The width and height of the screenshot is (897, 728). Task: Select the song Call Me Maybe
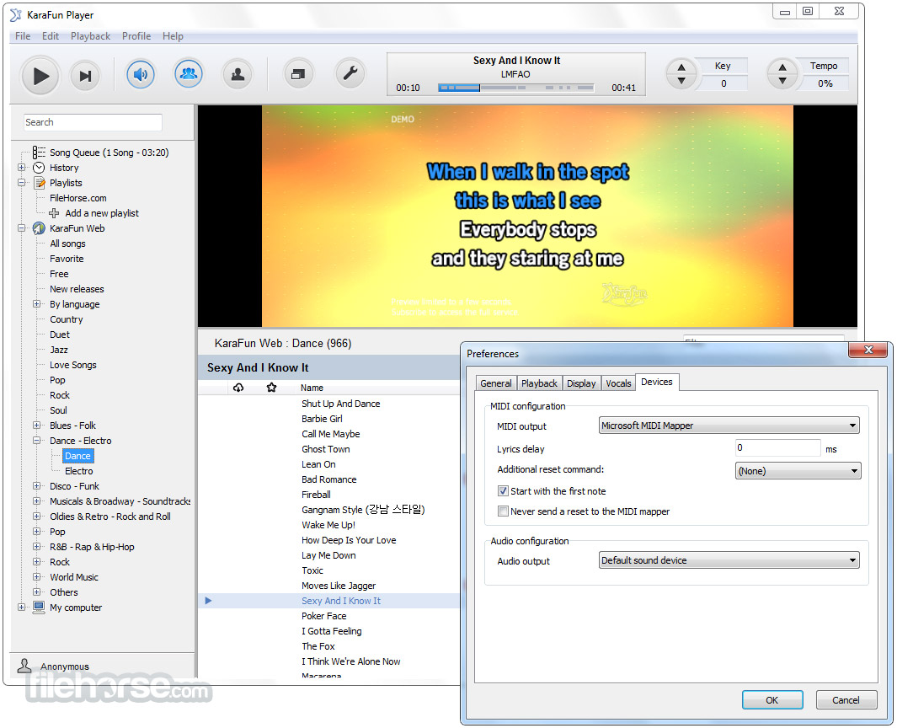[x=331, y=434]
